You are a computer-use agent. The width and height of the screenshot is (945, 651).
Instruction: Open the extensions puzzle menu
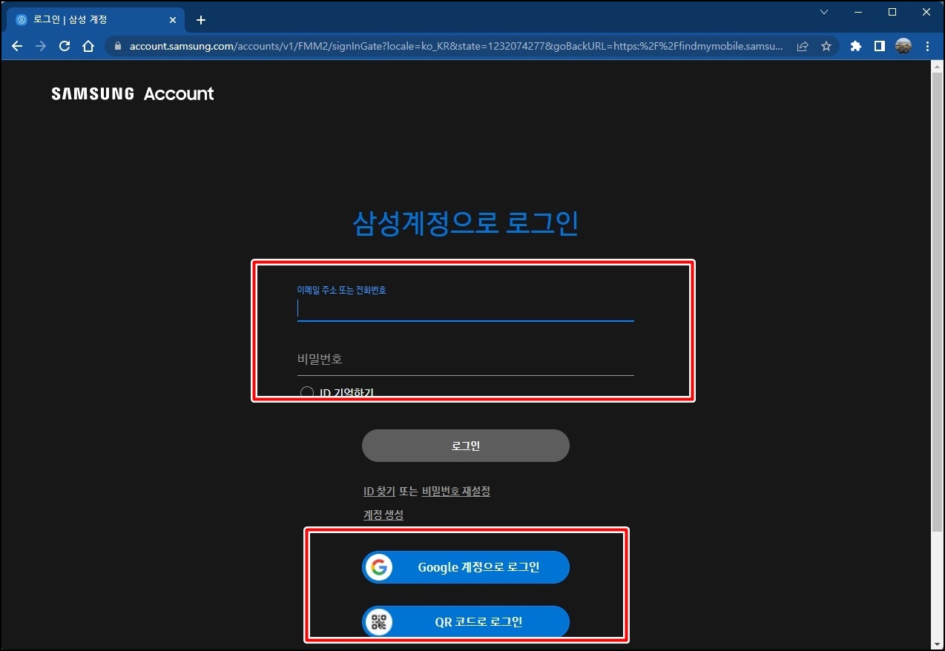855,46
